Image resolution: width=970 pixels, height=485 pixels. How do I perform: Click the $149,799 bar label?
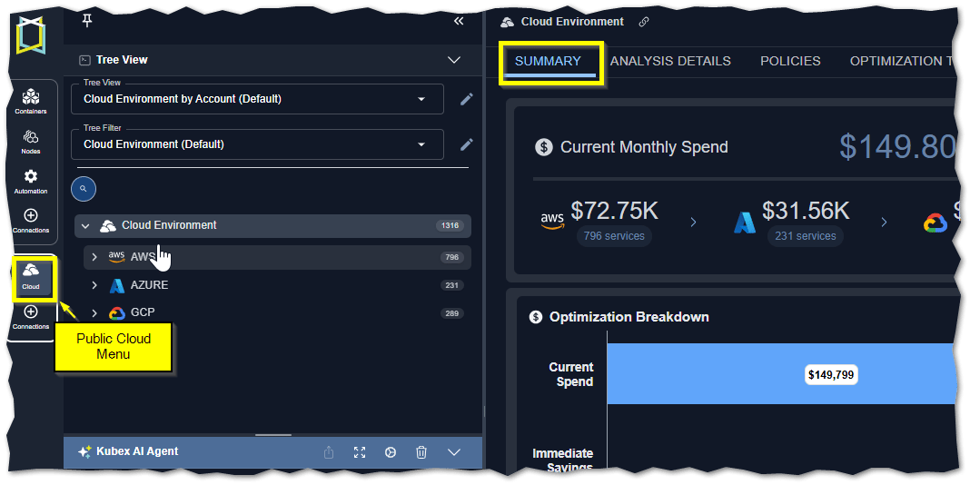coord(831,375)
